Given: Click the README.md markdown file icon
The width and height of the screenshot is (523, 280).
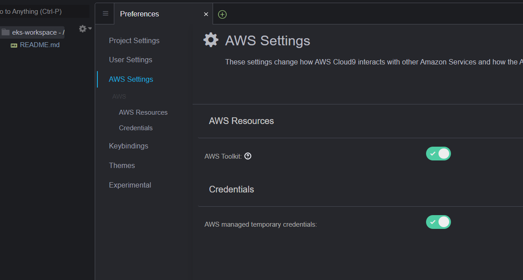Looking at the screenshot, I should point(14,45).
